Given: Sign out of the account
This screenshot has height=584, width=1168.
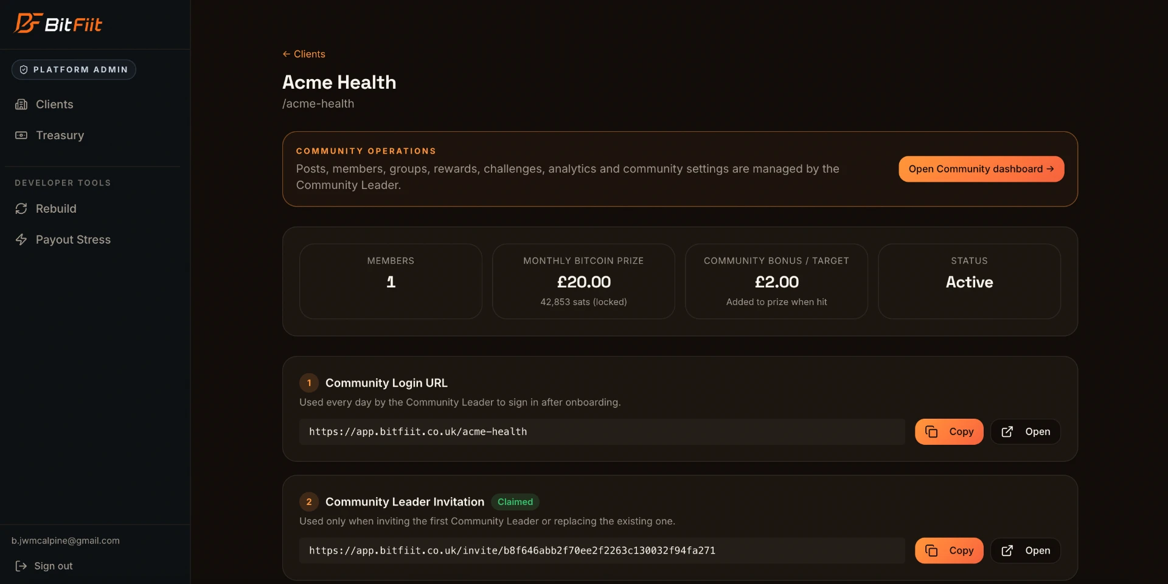Looking at the screenshot, I should (44, 566).
